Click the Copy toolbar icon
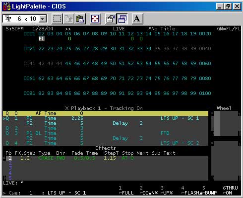The width and height of the screenshot is (243, 198). (68, 19)
